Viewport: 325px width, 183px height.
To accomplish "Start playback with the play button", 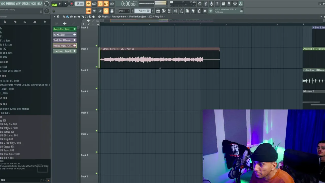I will [x=60, y=4].
